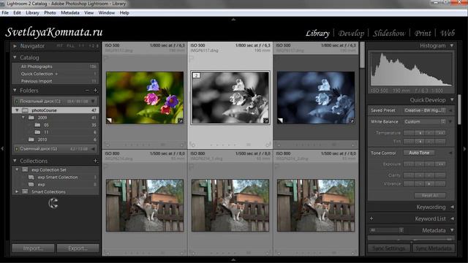The height and width of the screenshot is (263, 468).
Task: Collapse the Histogram panel
Action: (452, 45)
